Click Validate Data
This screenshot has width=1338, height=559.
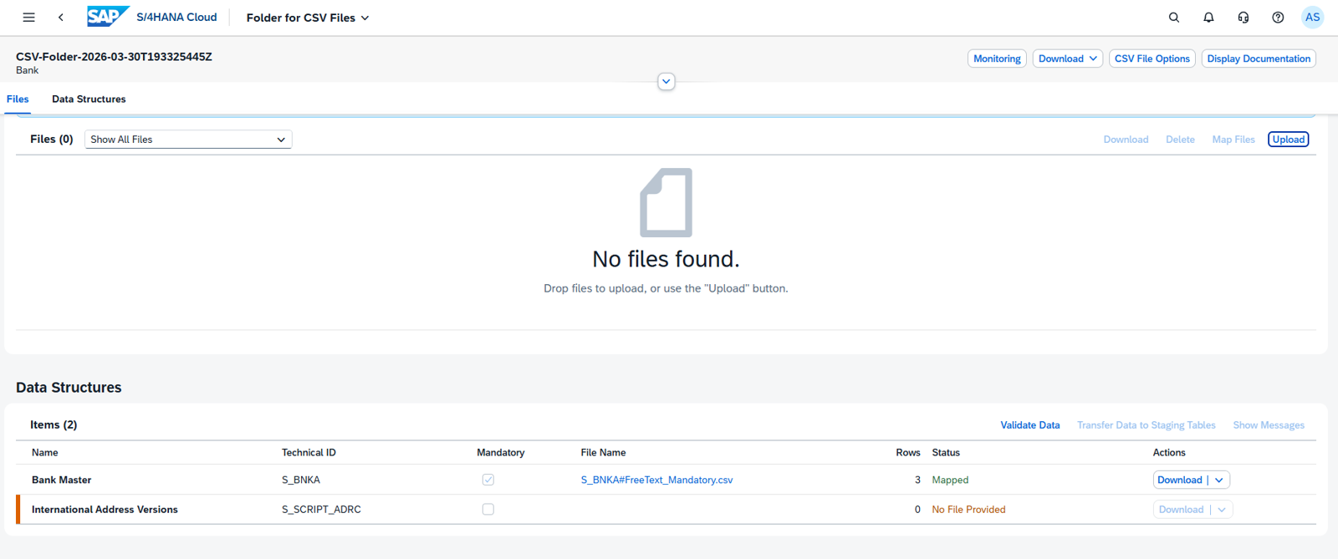click(x=1030, y=425)
